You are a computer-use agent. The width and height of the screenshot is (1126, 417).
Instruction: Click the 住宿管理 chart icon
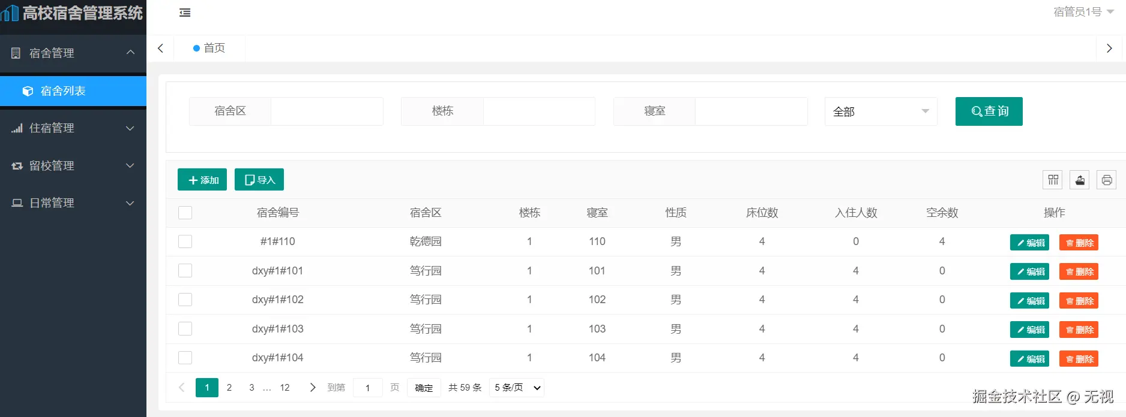[x=17, y=128]
